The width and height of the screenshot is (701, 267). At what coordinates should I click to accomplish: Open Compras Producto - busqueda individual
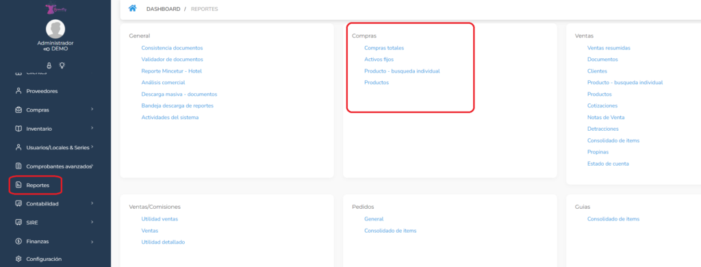(402, 71)
